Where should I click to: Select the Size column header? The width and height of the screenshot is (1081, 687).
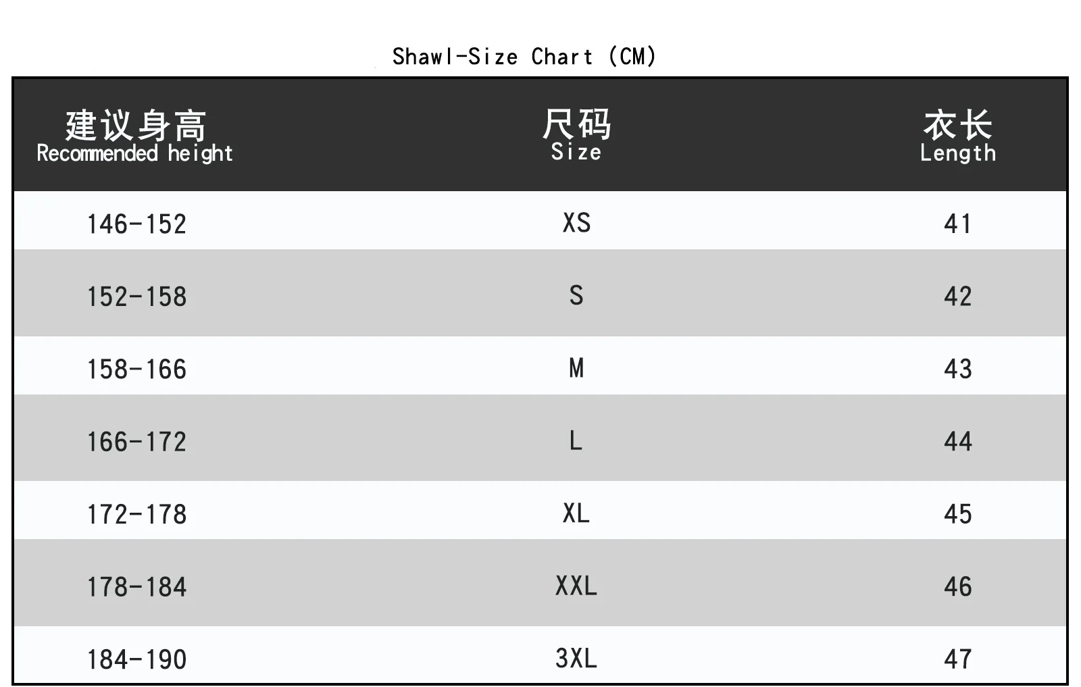point(576,135)
